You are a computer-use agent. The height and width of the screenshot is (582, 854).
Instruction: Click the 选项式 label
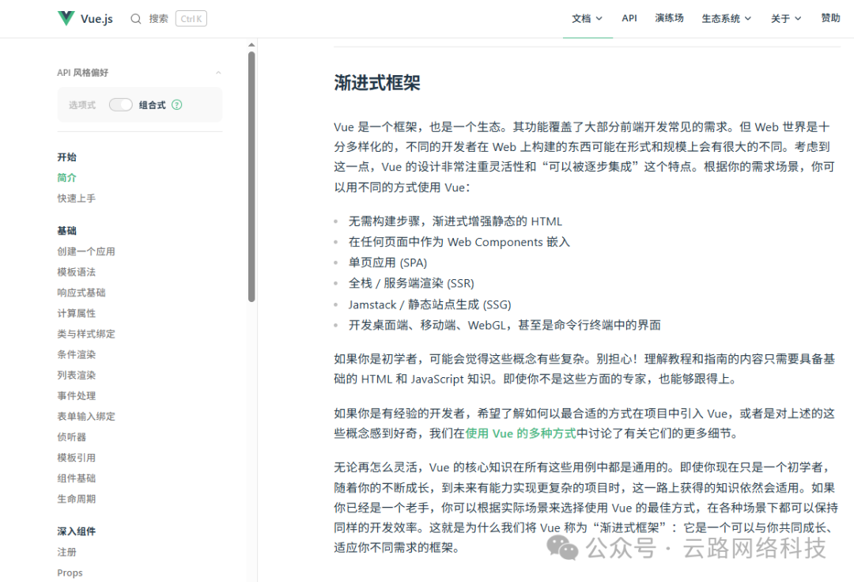click(x=82, y=104)
